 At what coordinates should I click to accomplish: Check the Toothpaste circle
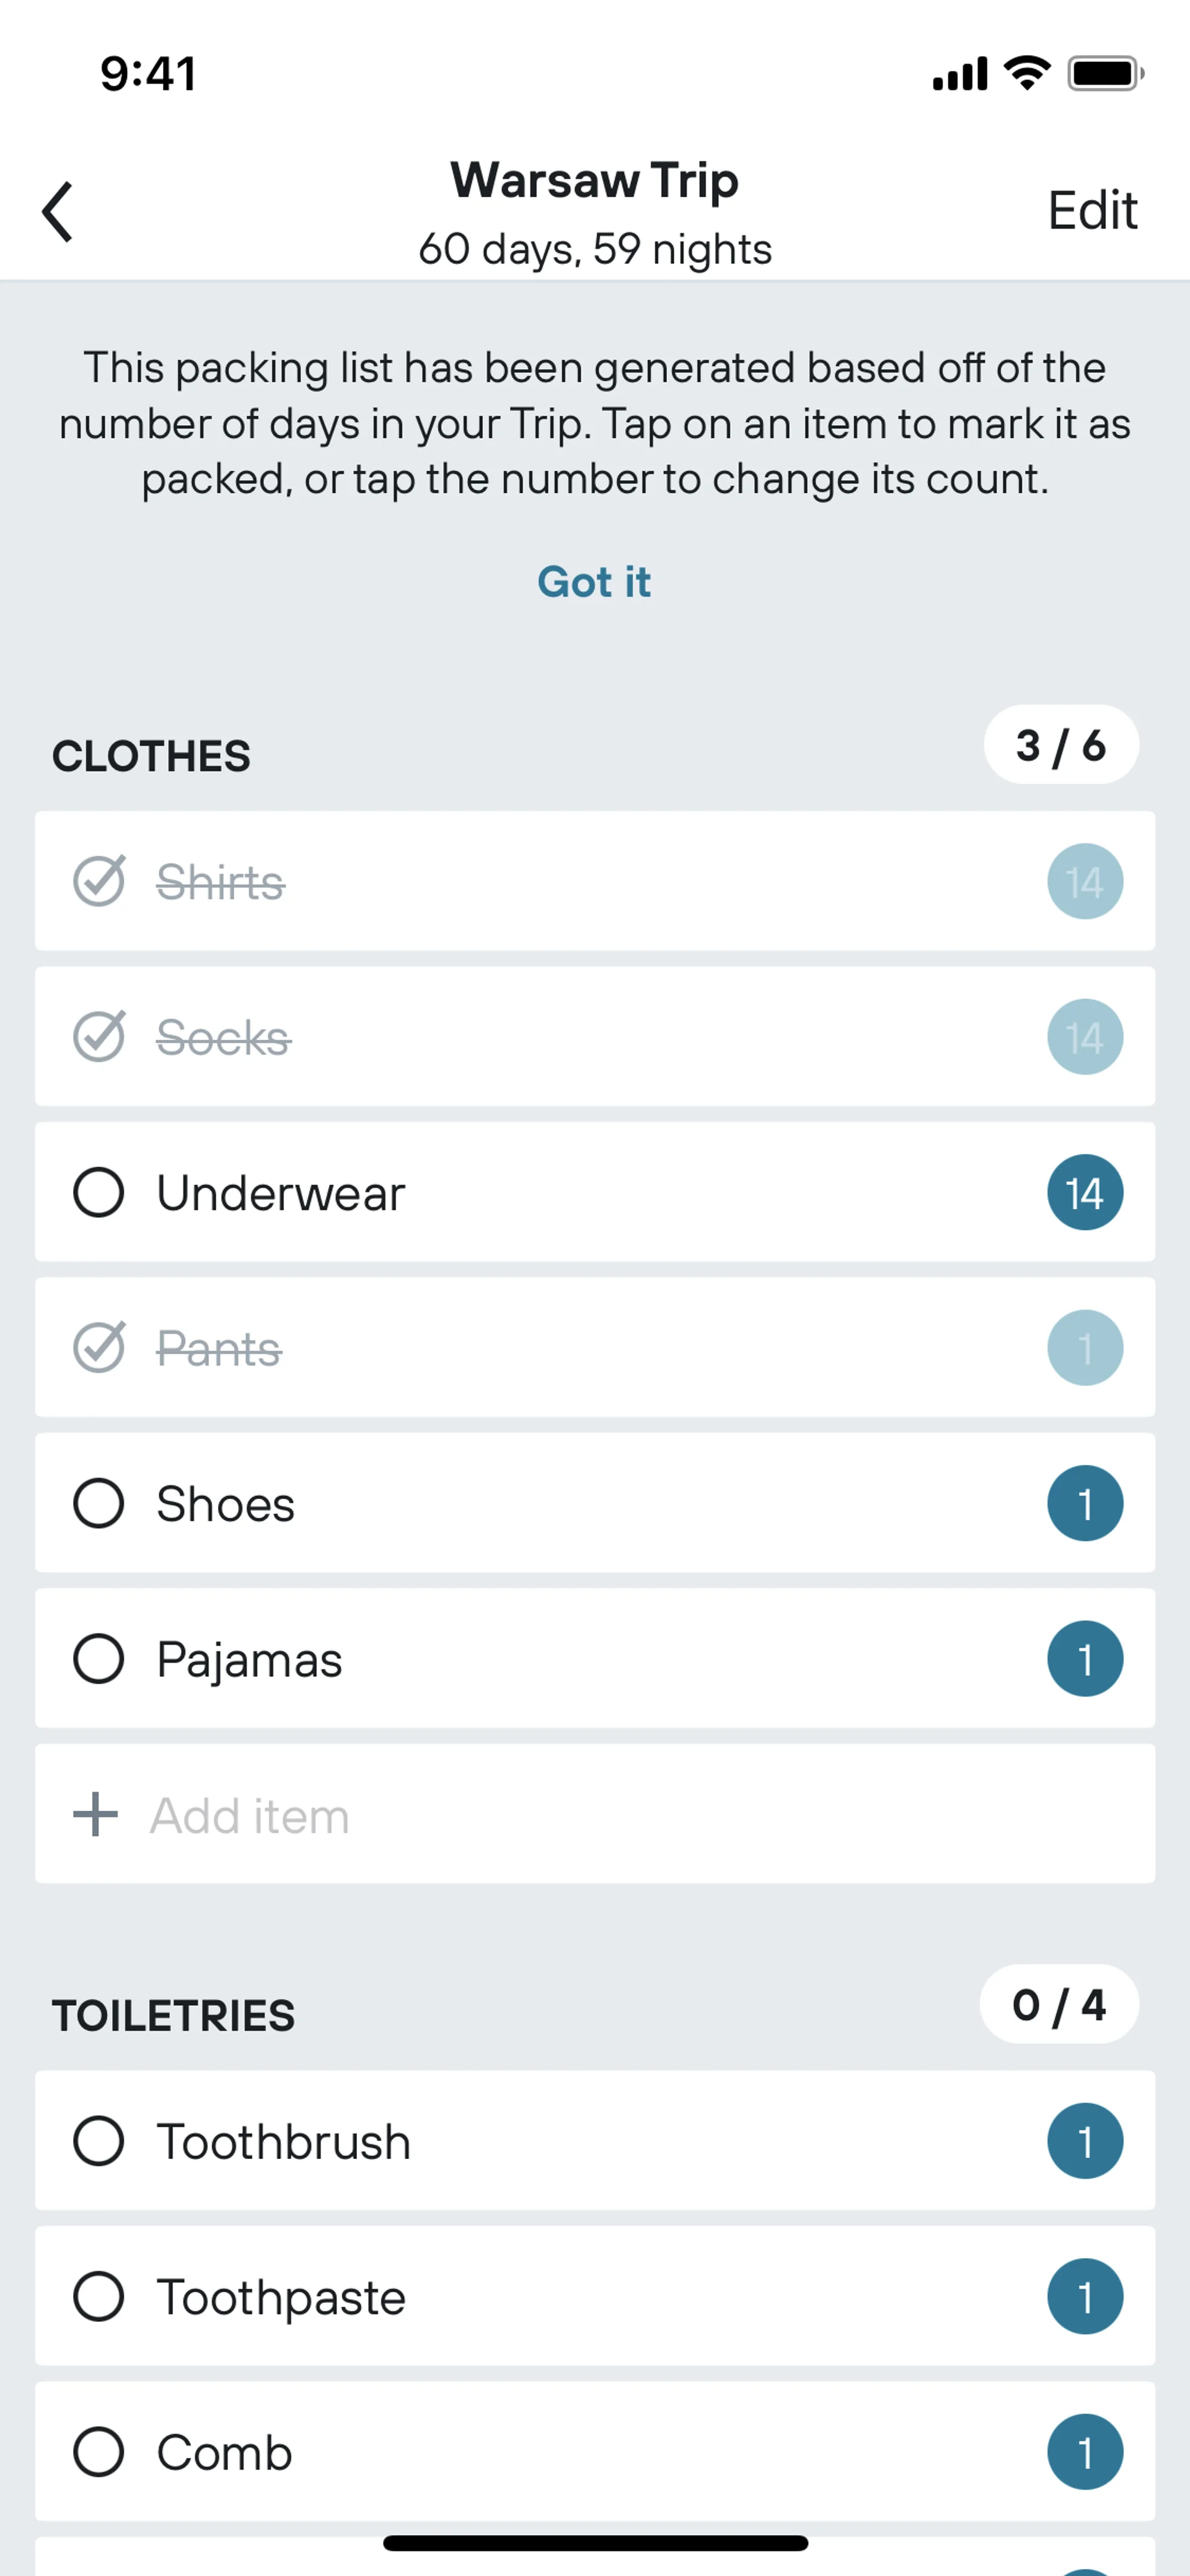[99, 2296]
